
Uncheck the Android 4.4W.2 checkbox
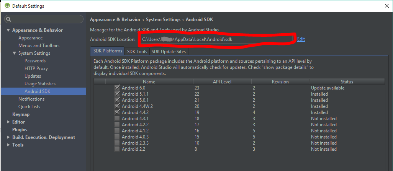pos(117,106)
